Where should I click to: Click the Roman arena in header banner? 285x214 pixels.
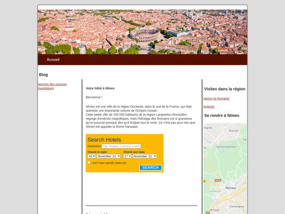[x=145, y=35]
